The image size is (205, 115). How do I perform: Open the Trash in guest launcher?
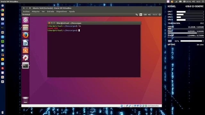click(x=25, y=100)
